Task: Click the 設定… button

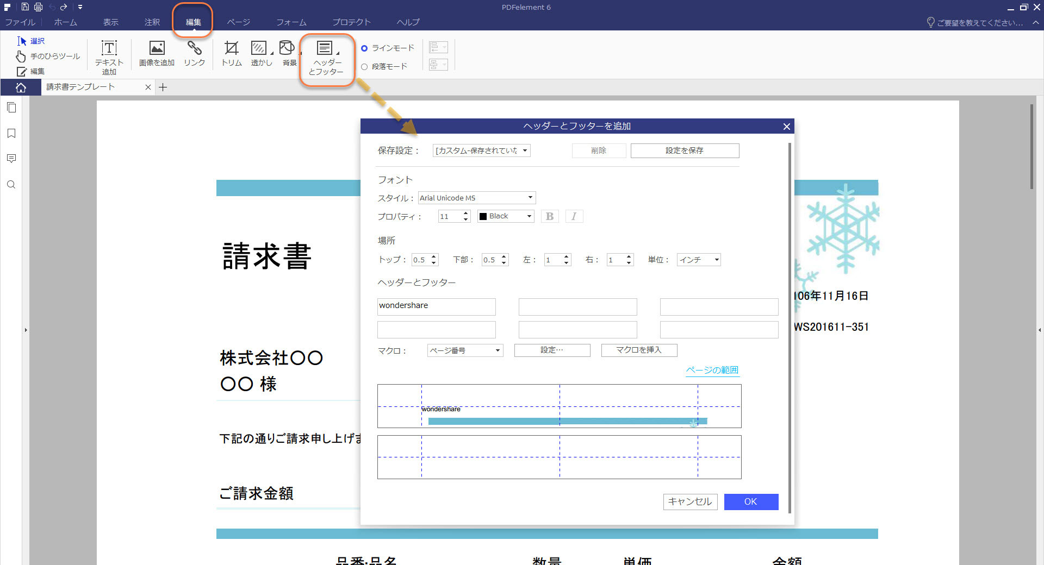Action: (552, 350)
